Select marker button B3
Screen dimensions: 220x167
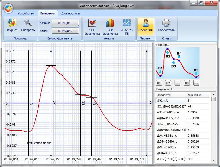tap(178, 83)
